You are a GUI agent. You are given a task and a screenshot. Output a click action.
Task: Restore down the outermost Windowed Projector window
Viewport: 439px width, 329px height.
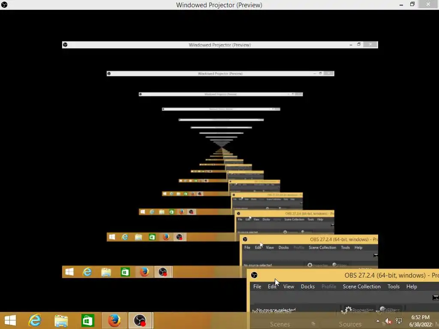[412, 4]
